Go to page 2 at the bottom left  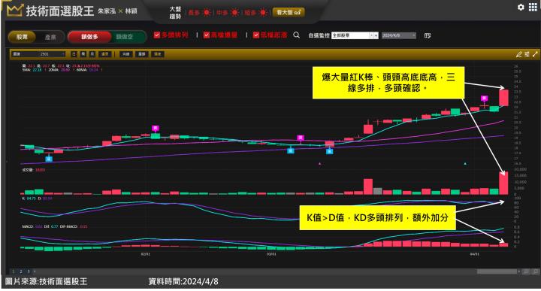click(x=21, y=271)
